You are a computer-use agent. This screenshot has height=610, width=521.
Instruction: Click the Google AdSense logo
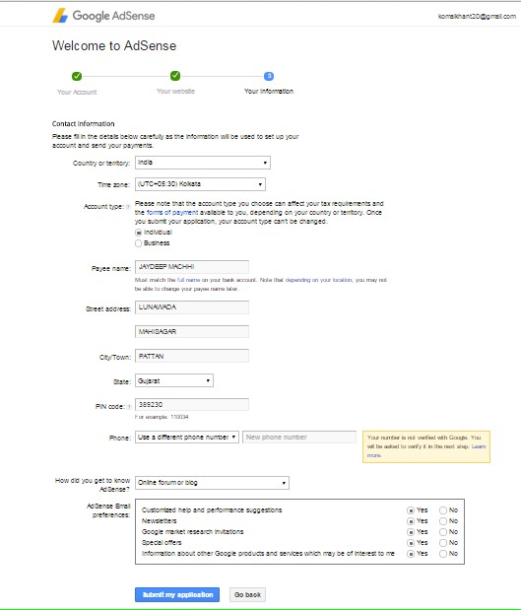(x=103, y=16)
